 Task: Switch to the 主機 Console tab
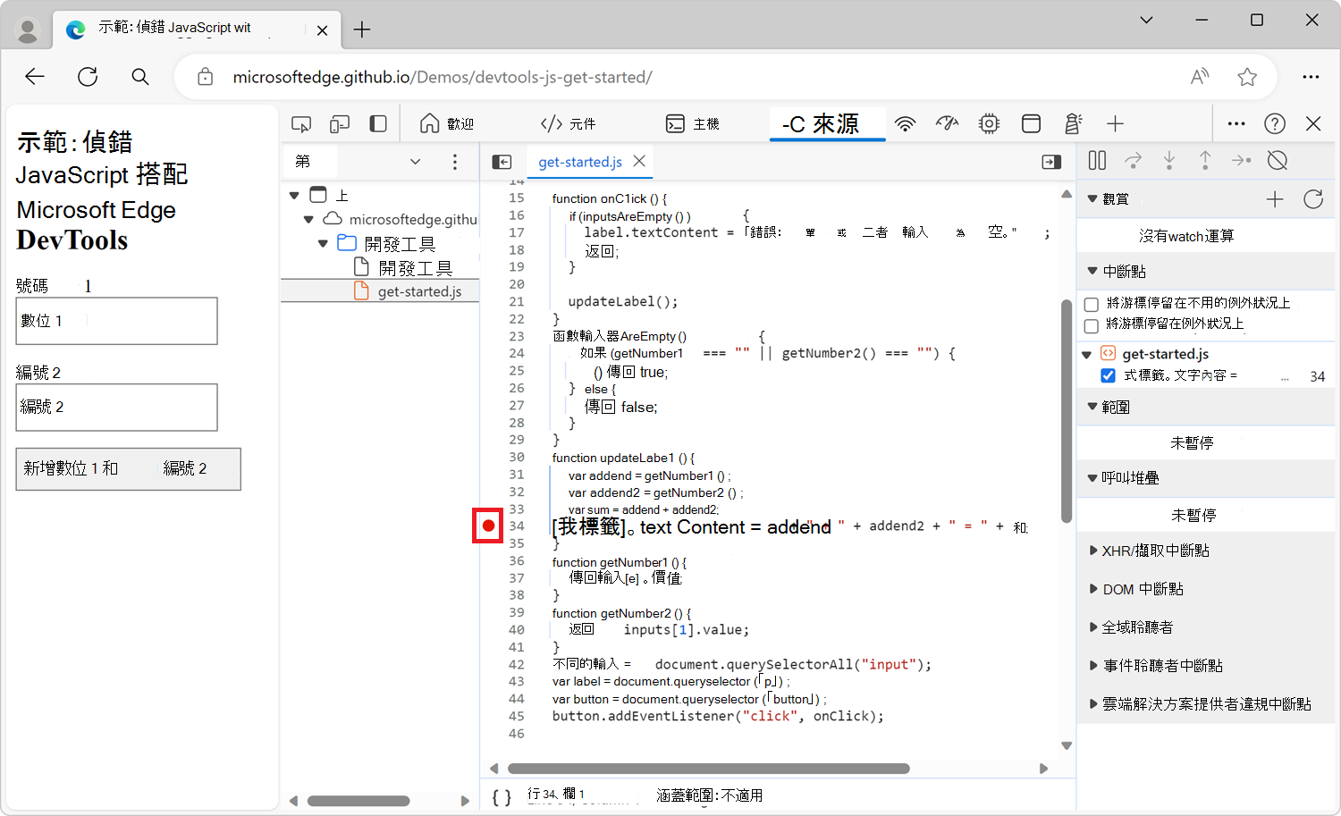coord(693,124)
